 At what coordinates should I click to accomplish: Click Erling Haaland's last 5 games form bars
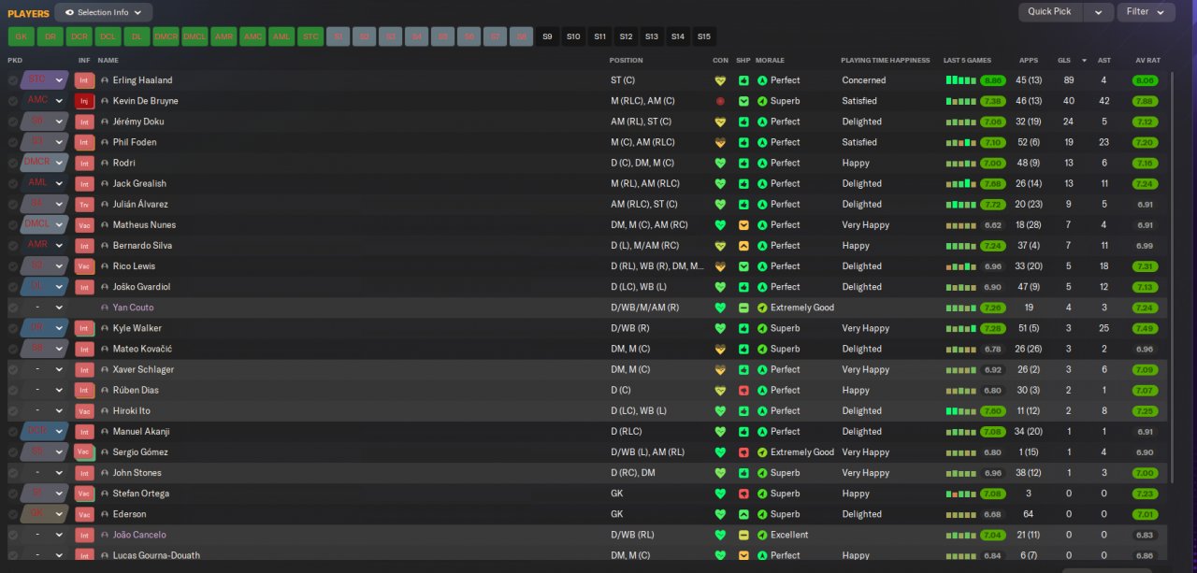[960, 80]
